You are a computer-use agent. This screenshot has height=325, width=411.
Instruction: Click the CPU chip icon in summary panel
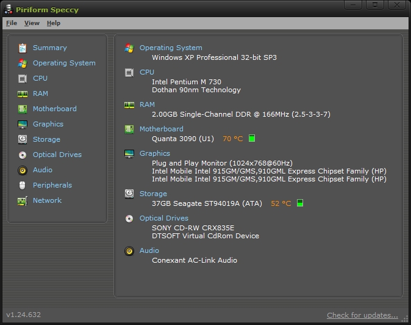pos(129,73)
